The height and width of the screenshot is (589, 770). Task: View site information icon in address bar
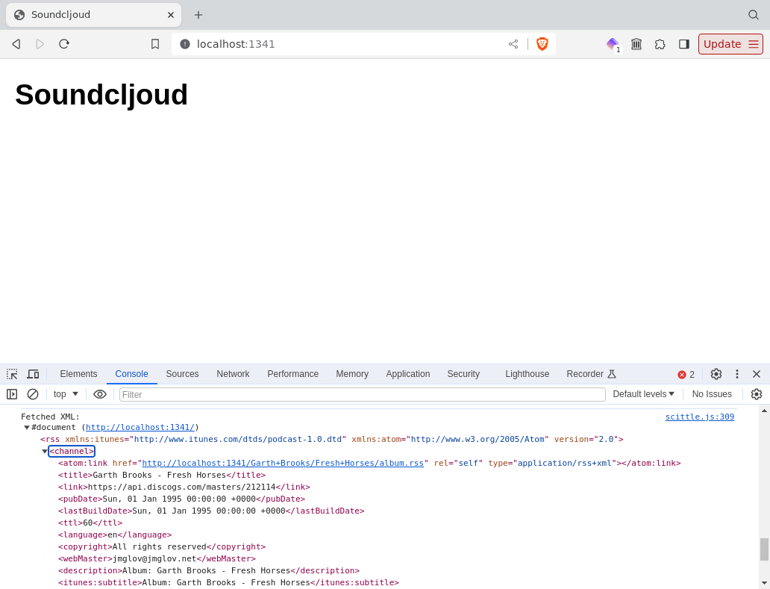[x=184, y=44]
